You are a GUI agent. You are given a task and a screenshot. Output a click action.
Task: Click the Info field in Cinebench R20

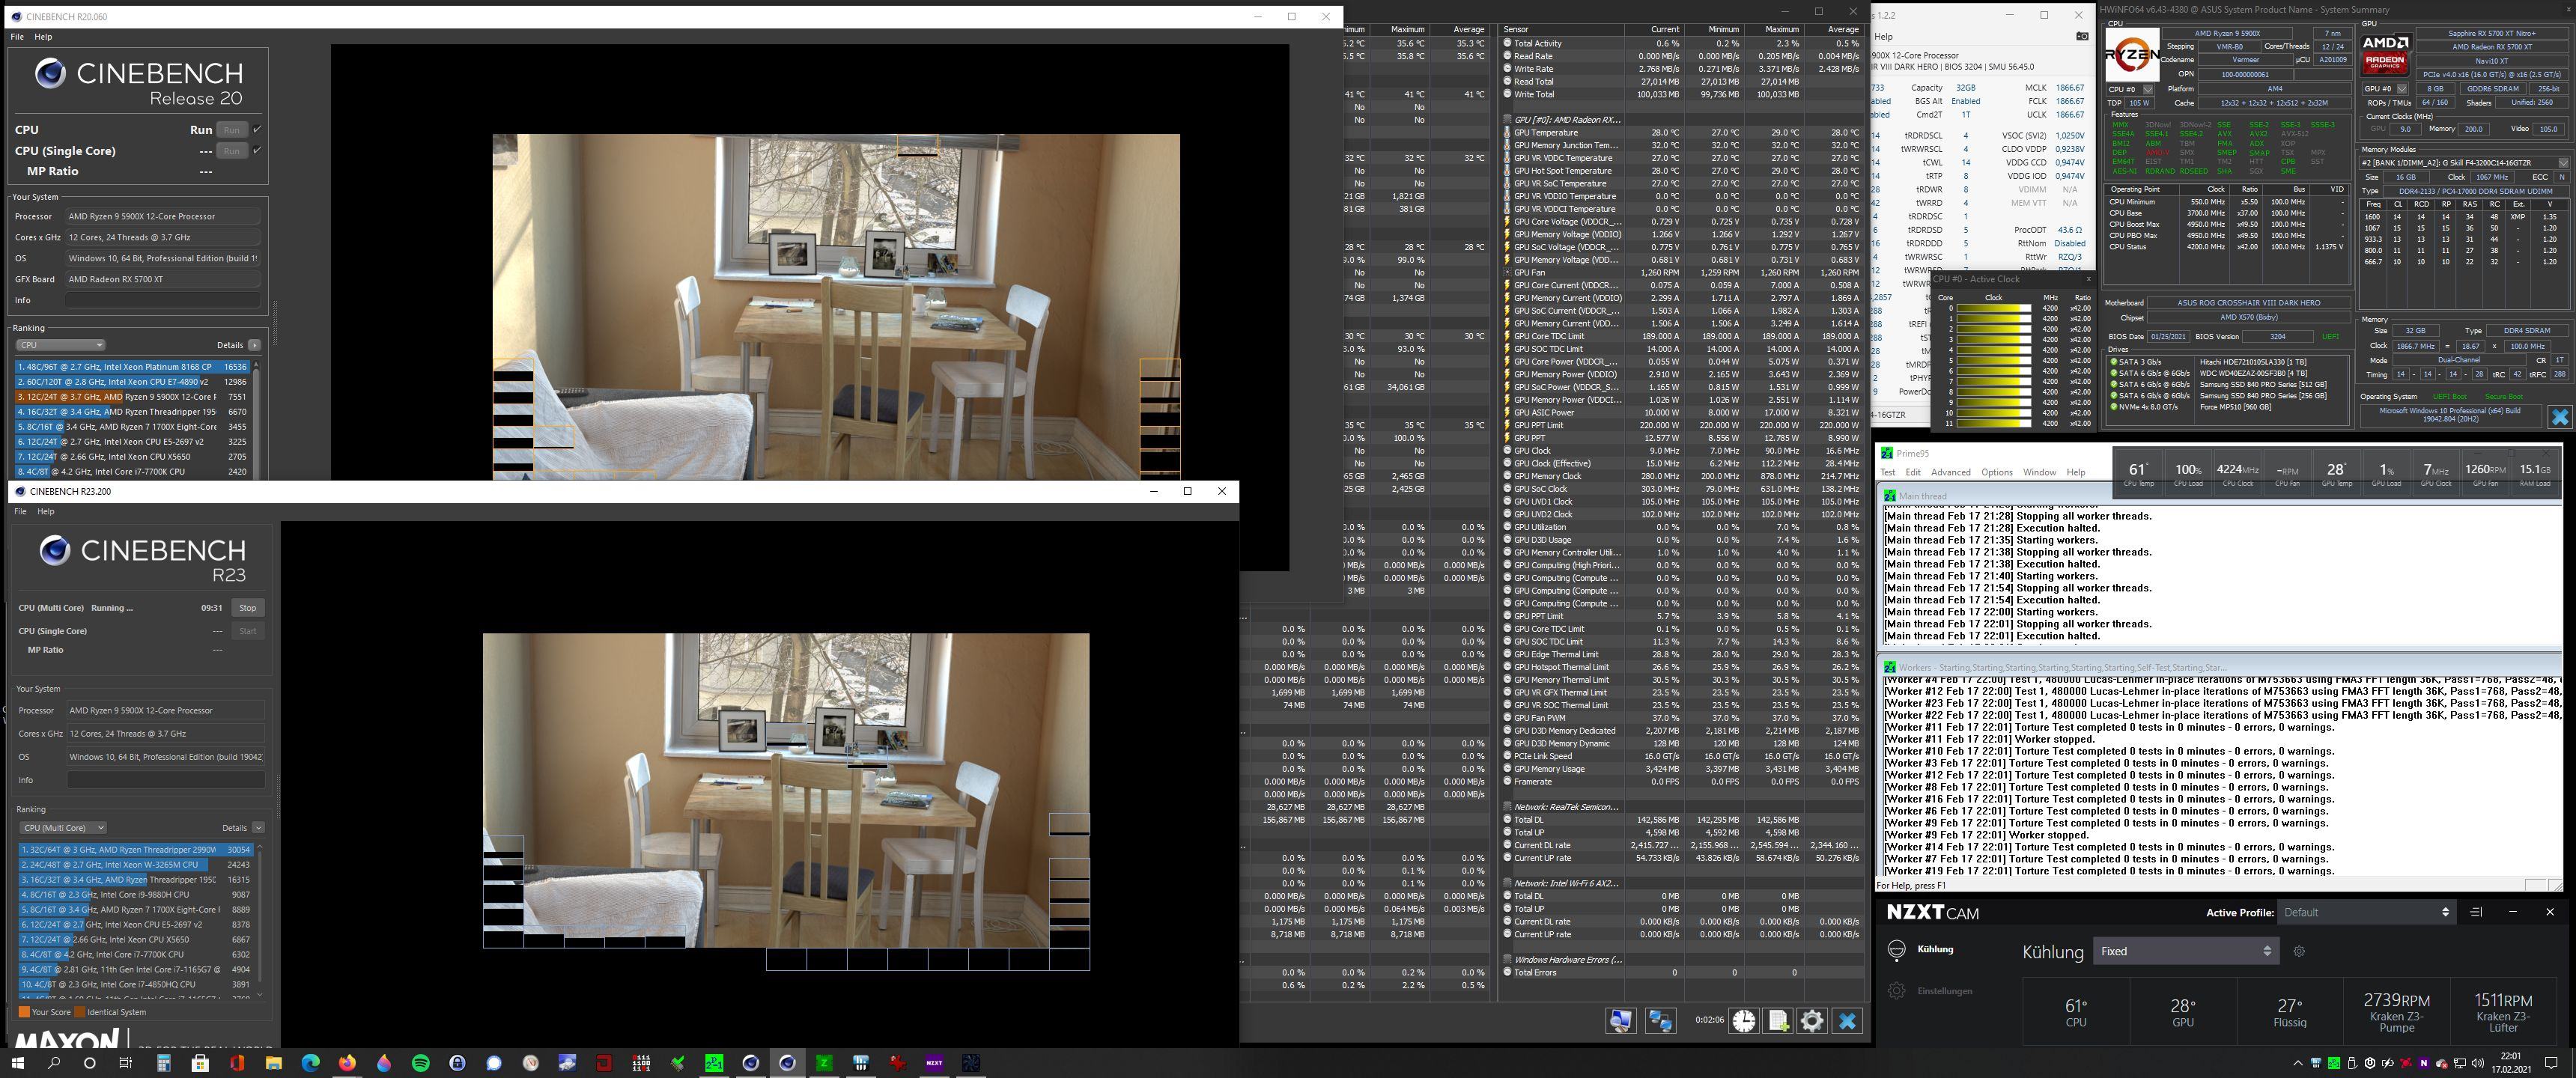[x=163, y=300]
